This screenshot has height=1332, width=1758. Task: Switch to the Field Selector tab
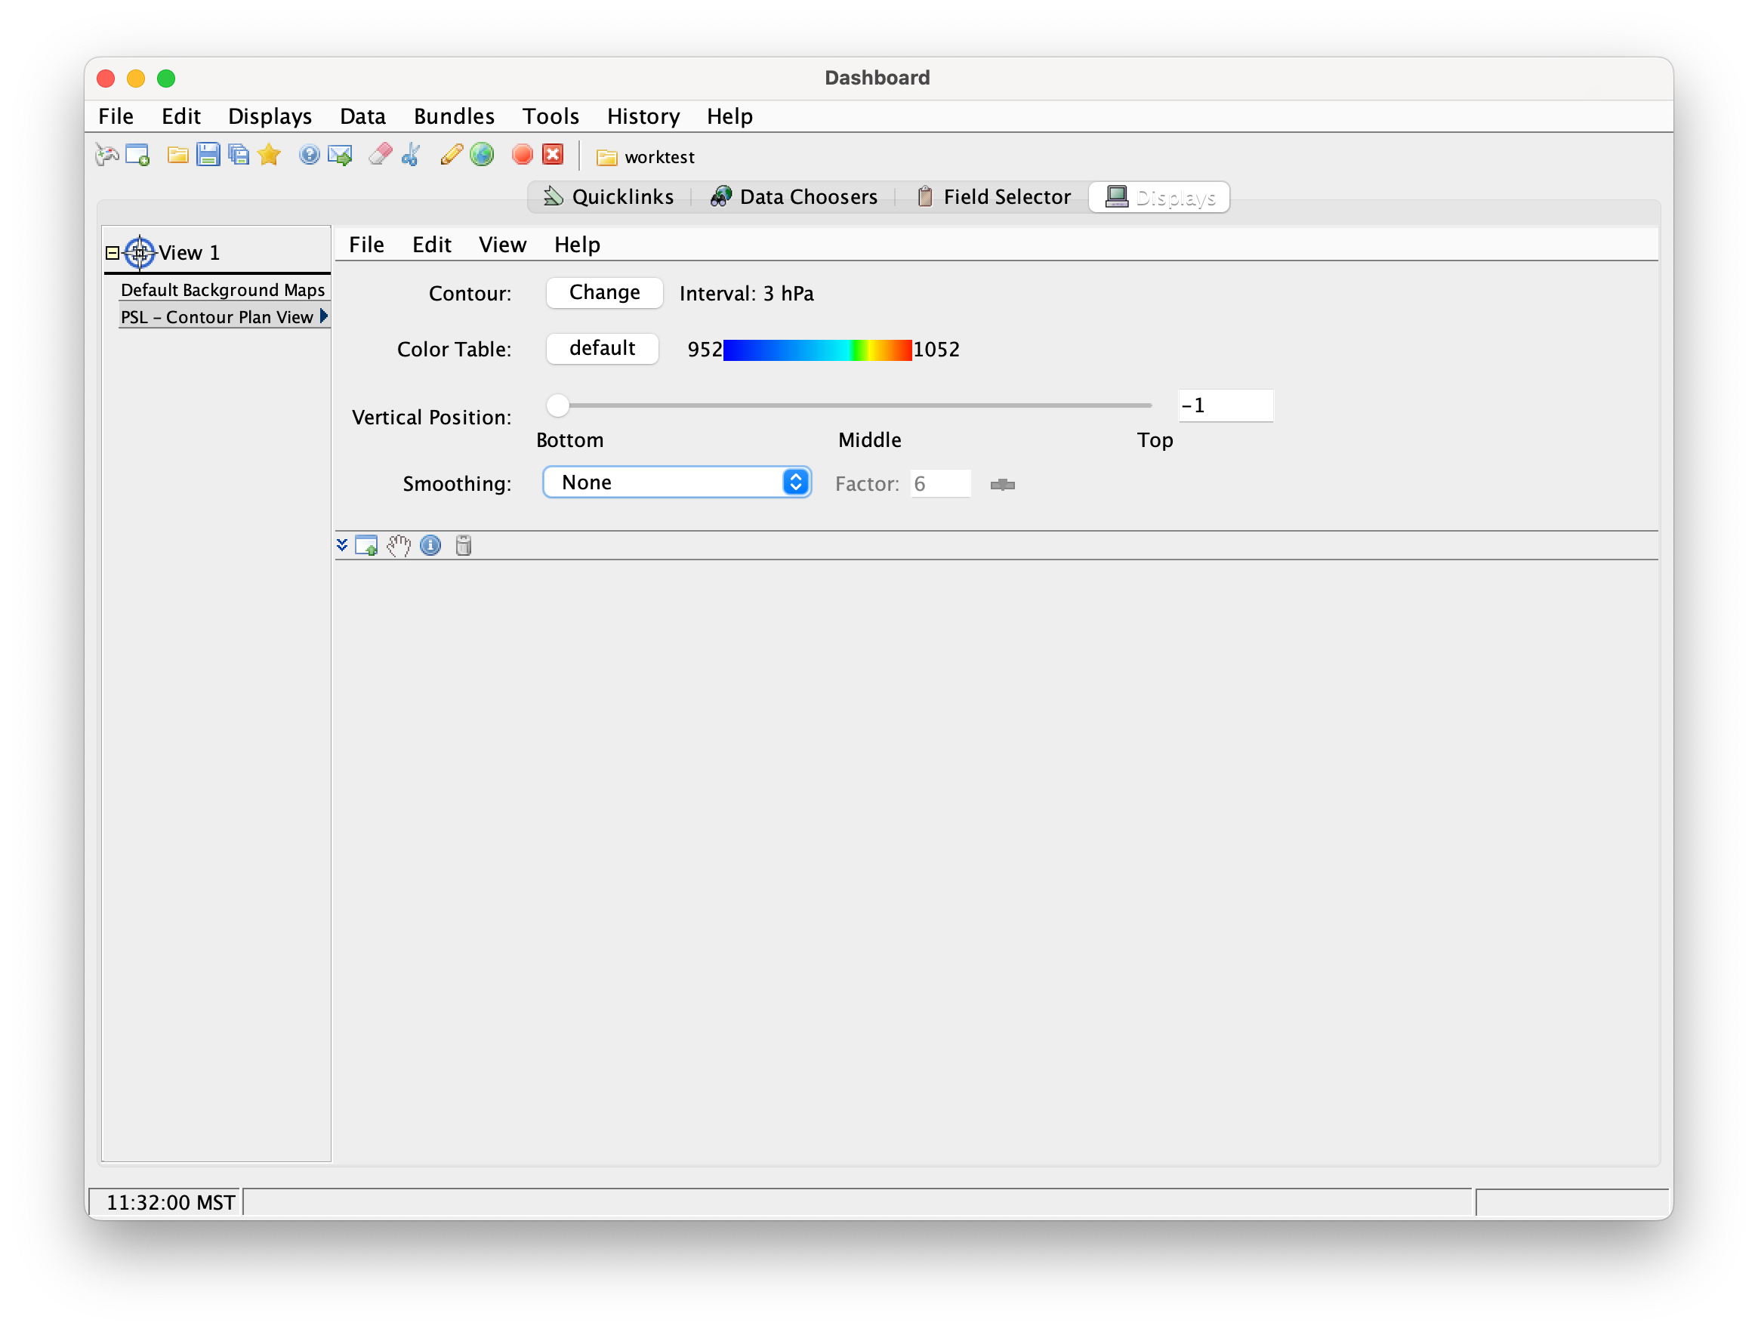point(994,196)
